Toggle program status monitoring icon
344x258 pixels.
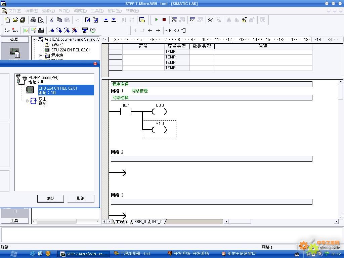point(174,20)
